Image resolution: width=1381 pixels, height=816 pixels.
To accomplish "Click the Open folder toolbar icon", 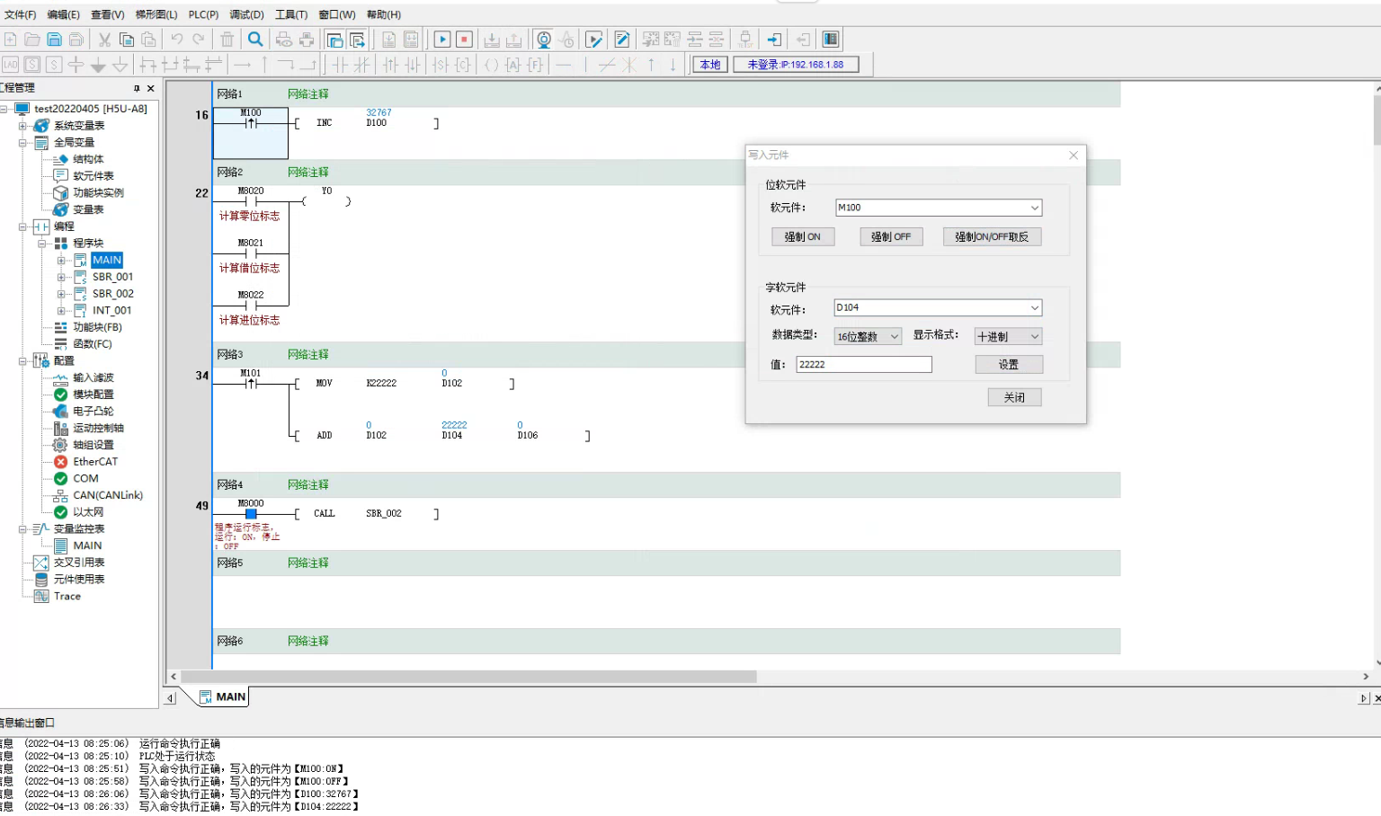I will coord(32,40).
